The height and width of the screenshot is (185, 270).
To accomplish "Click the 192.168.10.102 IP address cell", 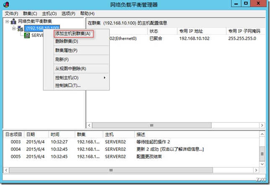I will [195, 39].
